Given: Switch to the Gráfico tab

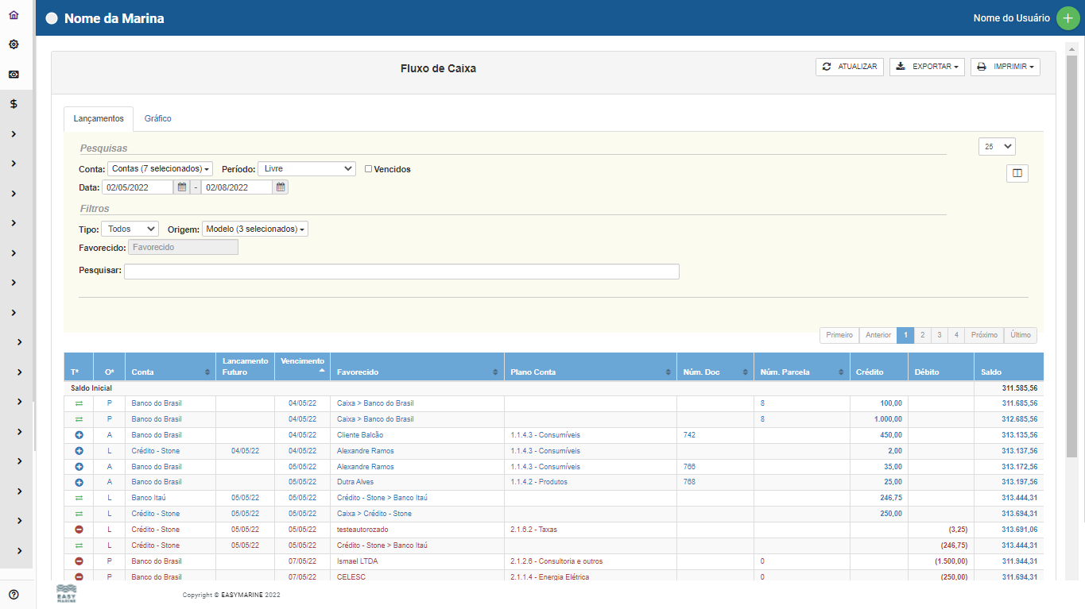Looking at the screenshot, I should pos(157,119).
